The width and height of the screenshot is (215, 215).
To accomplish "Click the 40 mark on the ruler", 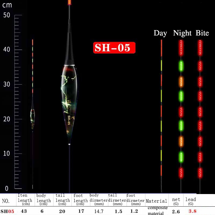I will click(6, 49).
